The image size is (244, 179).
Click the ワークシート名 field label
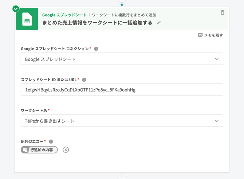(34, 110)
